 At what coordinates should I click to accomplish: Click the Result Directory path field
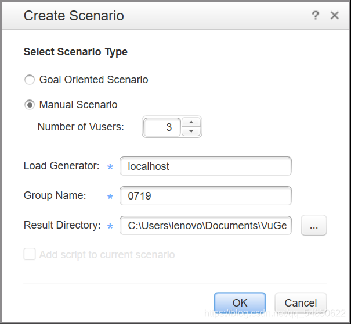pos(205,226)
